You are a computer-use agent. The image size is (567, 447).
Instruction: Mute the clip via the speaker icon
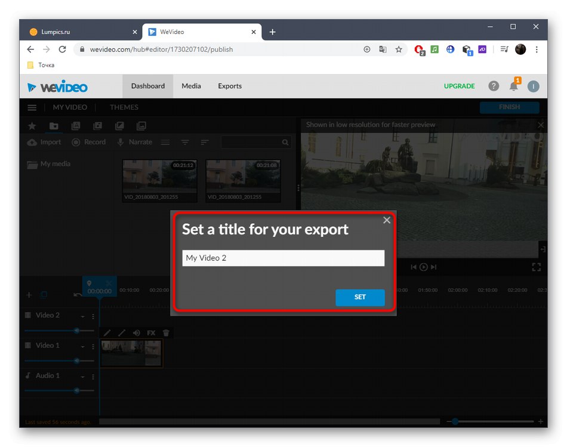pyautogui.click(x=136, y=332)
